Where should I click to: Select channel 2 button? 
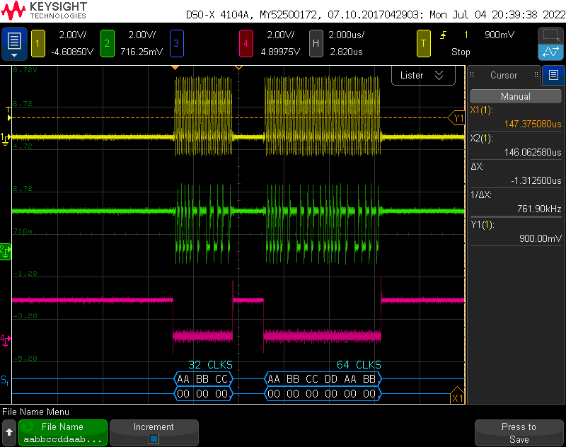point(108,44)
